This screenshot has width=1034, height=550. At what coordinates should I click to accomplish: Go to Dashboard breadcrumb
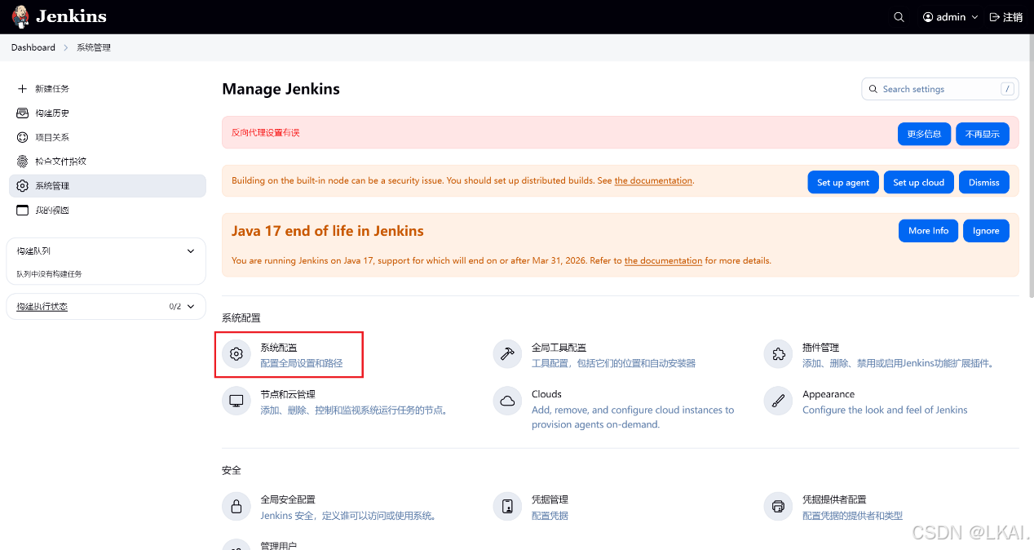[33, 47]
